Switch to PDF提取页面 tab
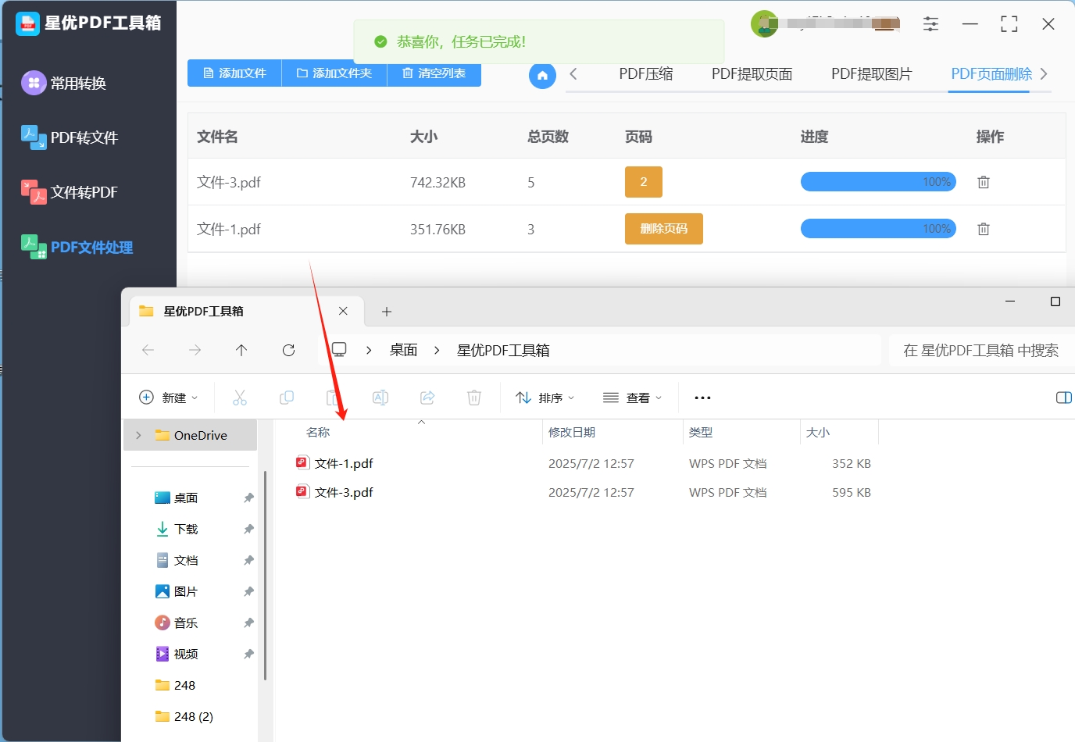The image size is (1075, 742). pos(752,74)
